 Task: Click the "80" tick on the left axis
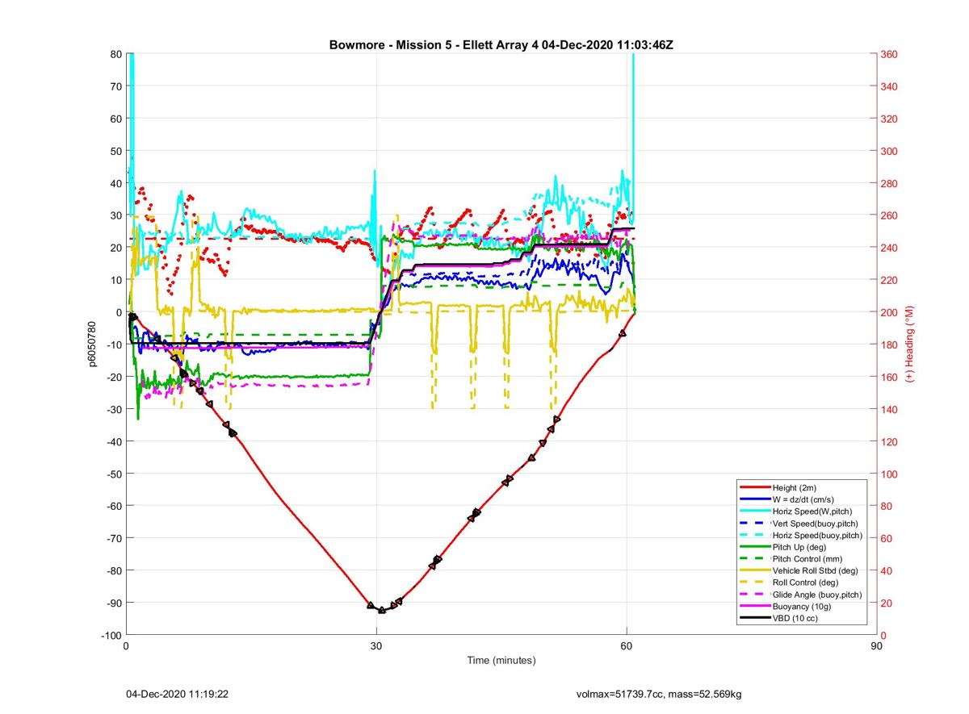(x=115, y=54)
